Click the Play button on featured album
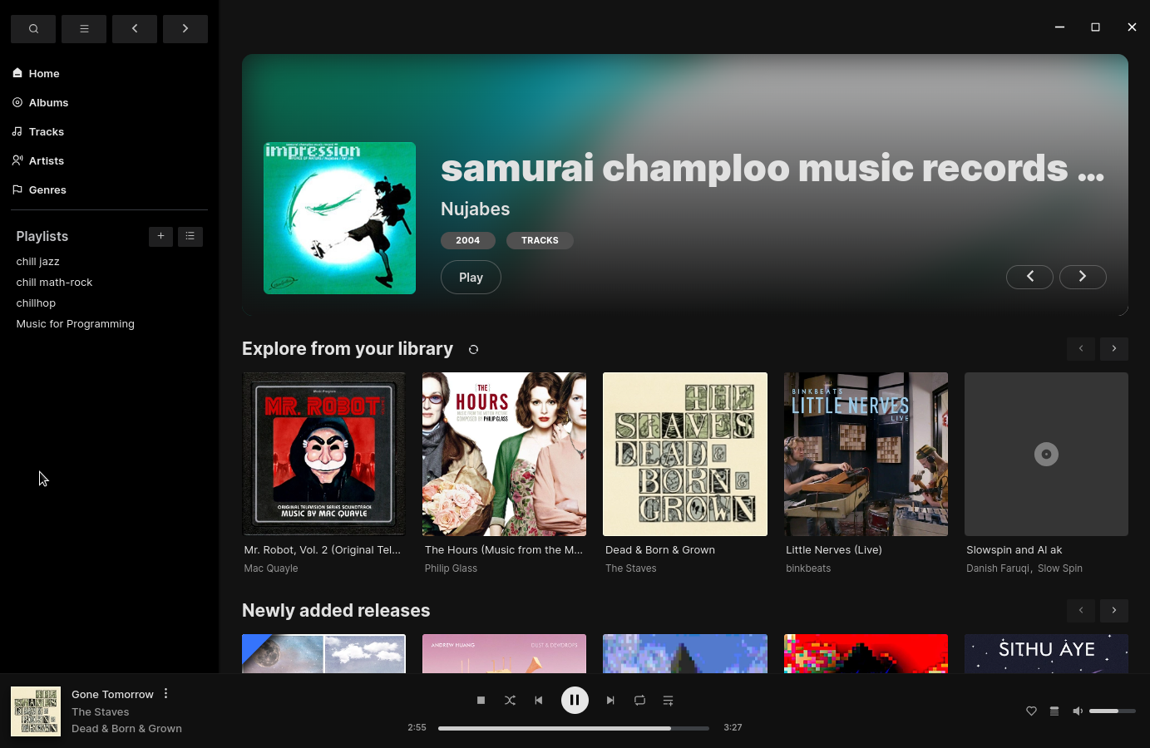This screenshot has height=748, width=1150. pyautogui.click(x=471, y=278)
